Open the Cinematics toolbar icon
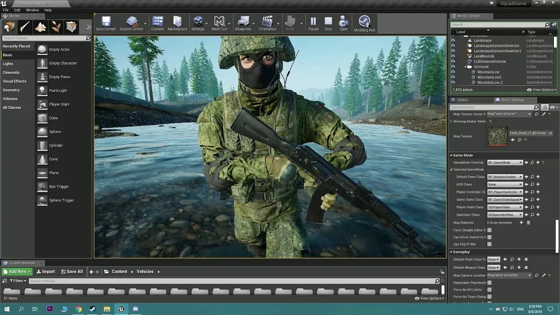560x315 pixels. pyautogui.click(x=267, y=24)
